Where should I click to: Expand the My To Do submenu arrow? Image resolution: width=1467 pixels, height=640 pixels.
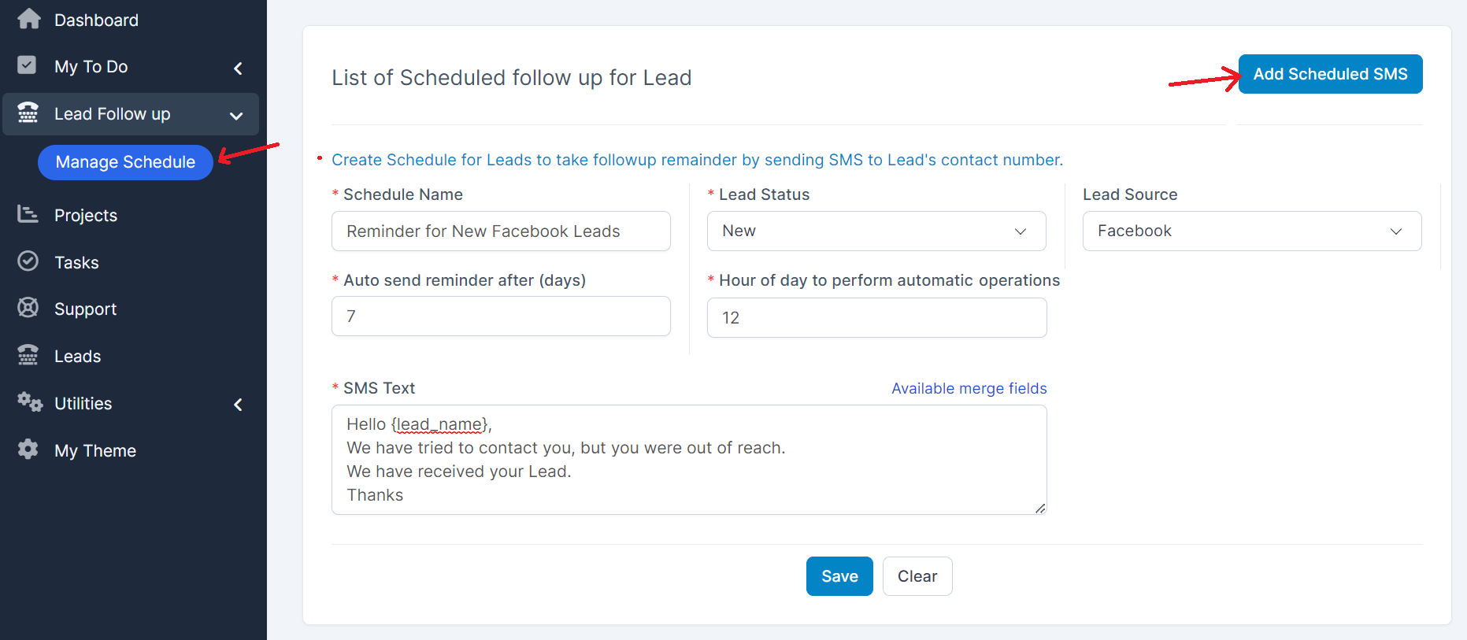238,68
